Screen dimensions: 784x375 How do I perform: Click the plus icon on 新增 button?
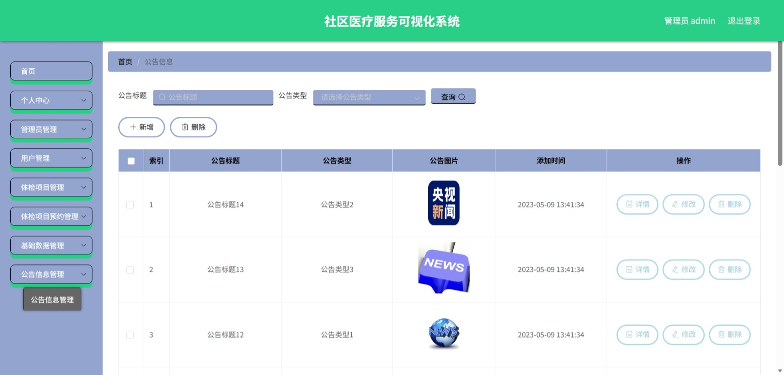133,127
